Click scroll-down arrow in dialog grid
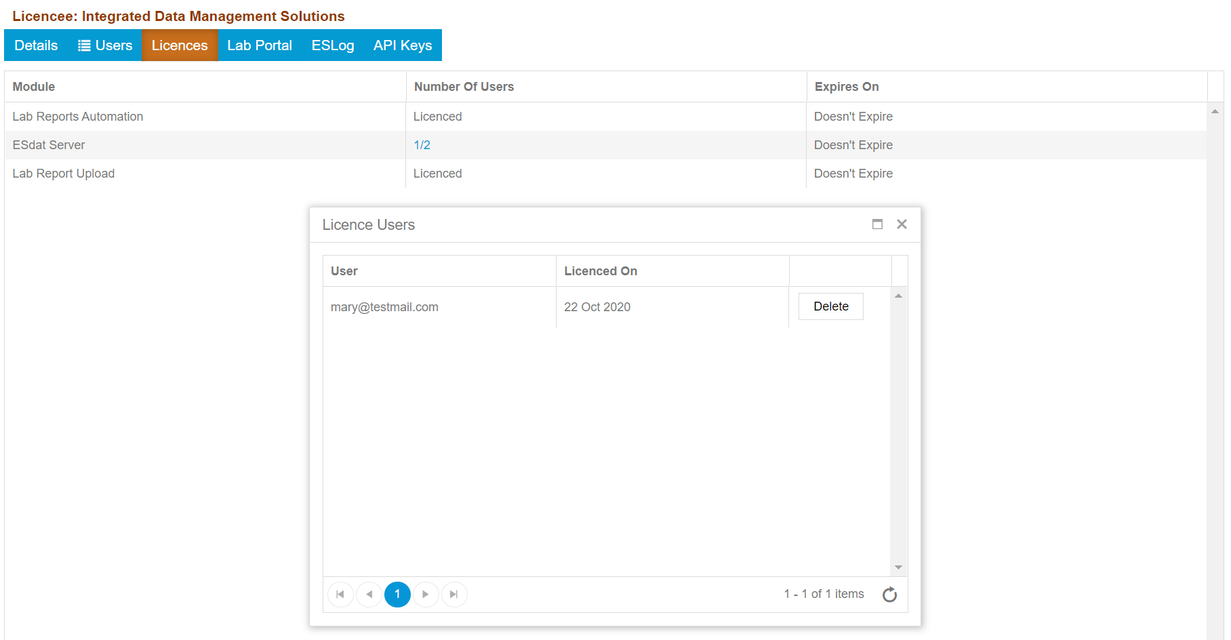This screenshot has width=1231, height=640. pyautogui.click(x=898, y=567)
